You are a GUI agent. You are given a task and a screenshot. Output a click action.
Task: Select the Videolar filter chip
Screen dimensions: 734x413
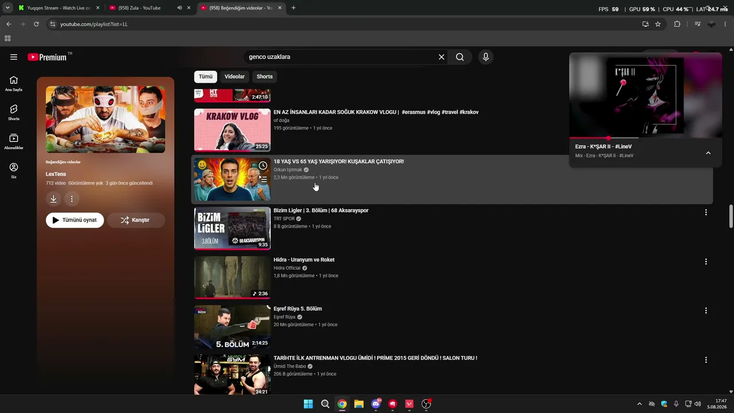tap(235, 76)
